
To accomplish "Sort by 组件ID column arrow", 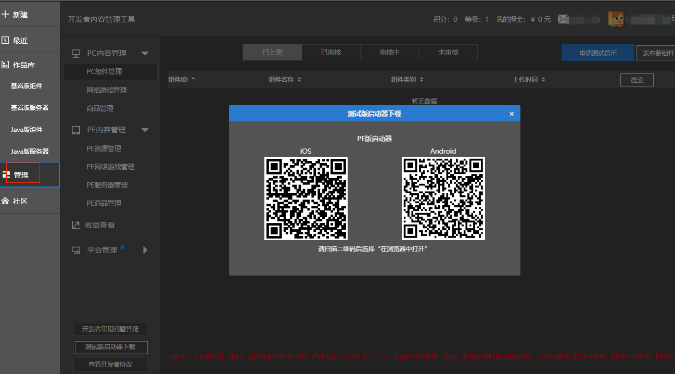I will point(193,79).
